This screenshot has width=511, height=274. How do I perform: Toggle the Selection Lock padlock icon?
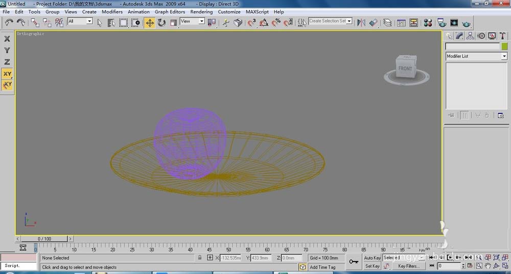coord(200,258)
